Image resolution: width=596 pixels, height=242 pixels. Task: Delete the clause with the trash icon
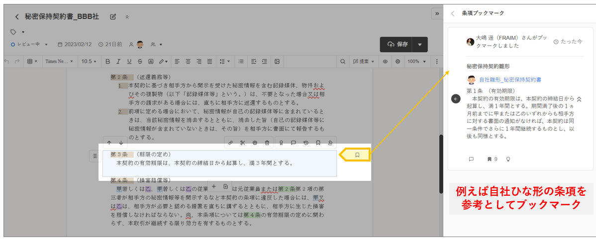267,143
